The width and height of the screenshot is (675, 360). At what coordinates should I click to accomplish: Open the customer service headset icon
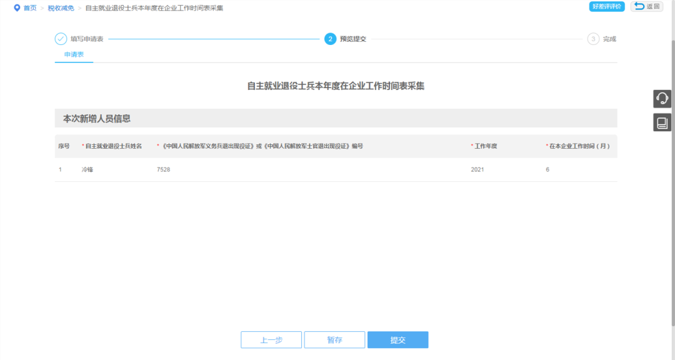[662, 99]
